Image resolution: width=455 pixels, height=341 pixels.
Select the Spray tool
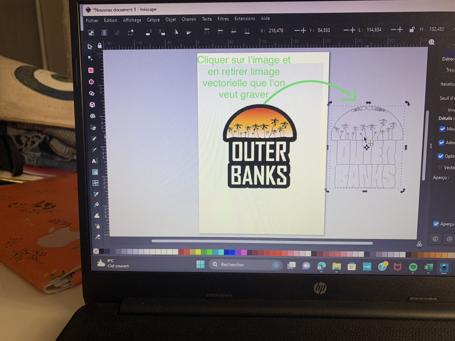(x=97, y=226)
